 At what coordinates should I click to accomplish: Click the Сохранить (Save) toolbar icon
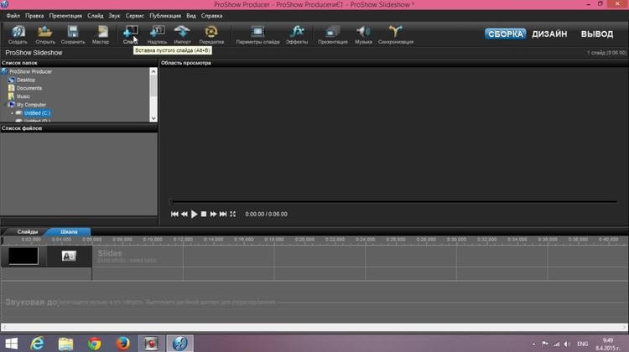73,34
